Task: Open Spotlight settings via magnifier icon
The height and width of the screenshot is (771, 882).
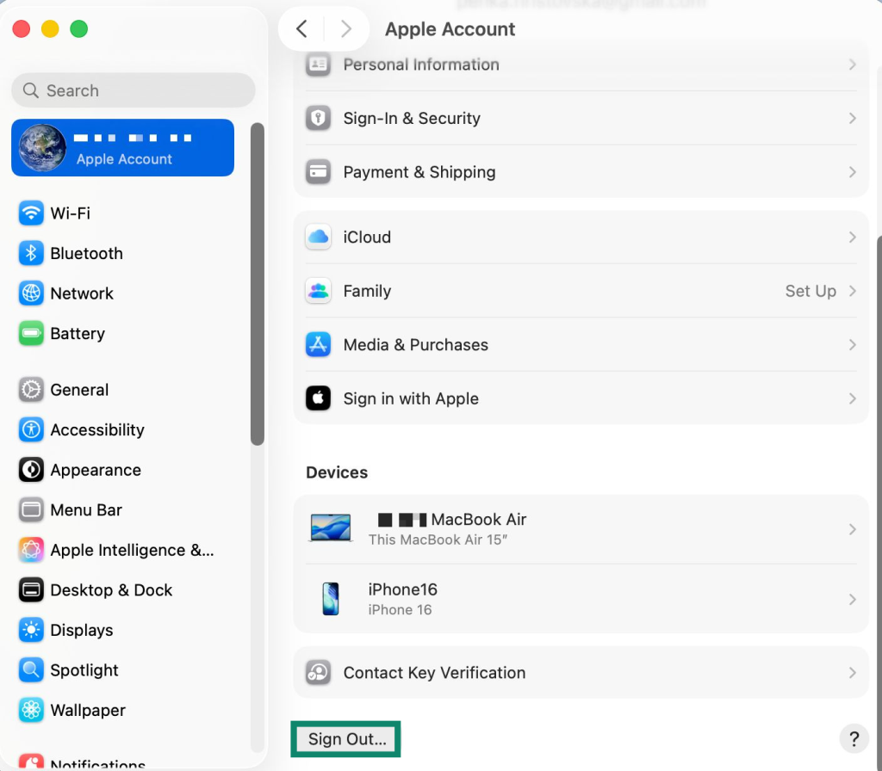Action: pos(31,669)
